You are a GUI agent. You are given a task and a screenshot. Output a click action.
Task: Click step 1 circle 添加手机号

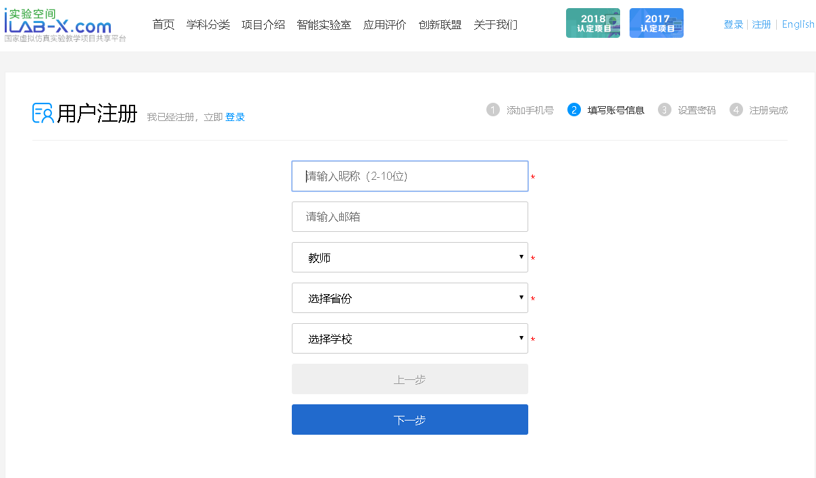point(493,110)
